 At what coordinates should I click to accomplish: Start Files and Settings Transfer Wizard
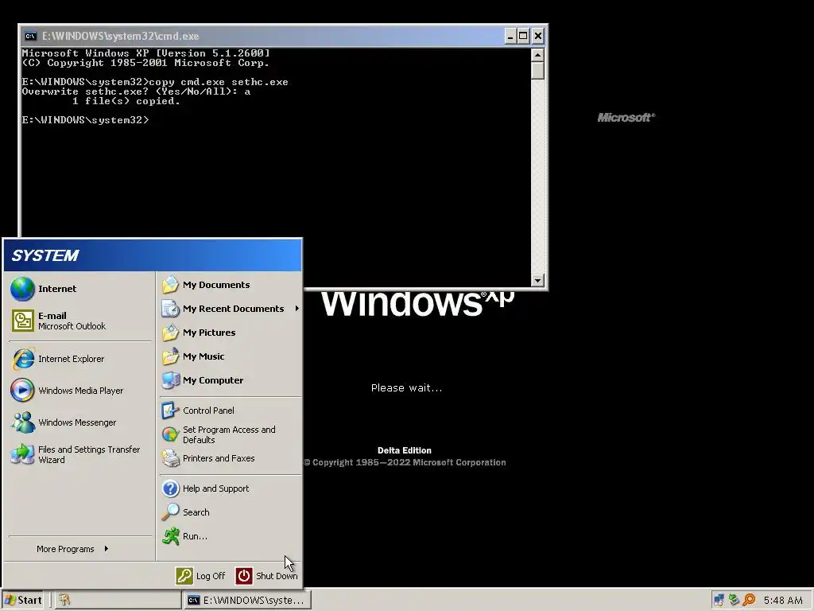[80, 454]
